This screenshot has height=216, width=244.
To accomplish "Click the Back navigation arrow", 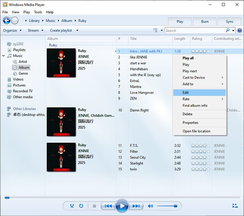I will tap(7, 20).
